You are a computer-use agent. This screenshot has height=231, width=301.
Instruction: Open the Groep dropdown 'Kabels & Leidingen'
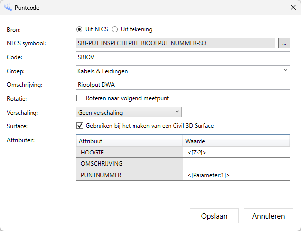click(x=183, y=71)
